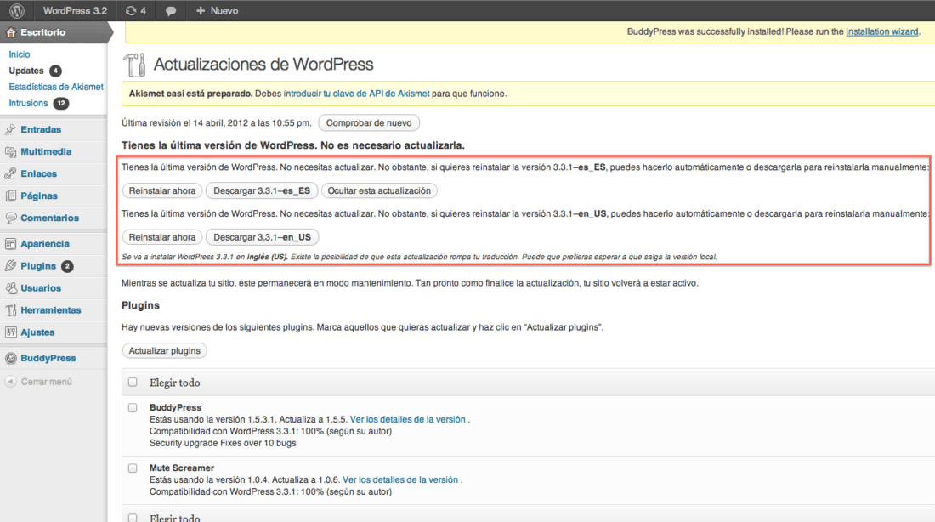This screenshot has height=522, width=935.
Task: Click the Usuarios people icon
Action: [x=11, y=288]
